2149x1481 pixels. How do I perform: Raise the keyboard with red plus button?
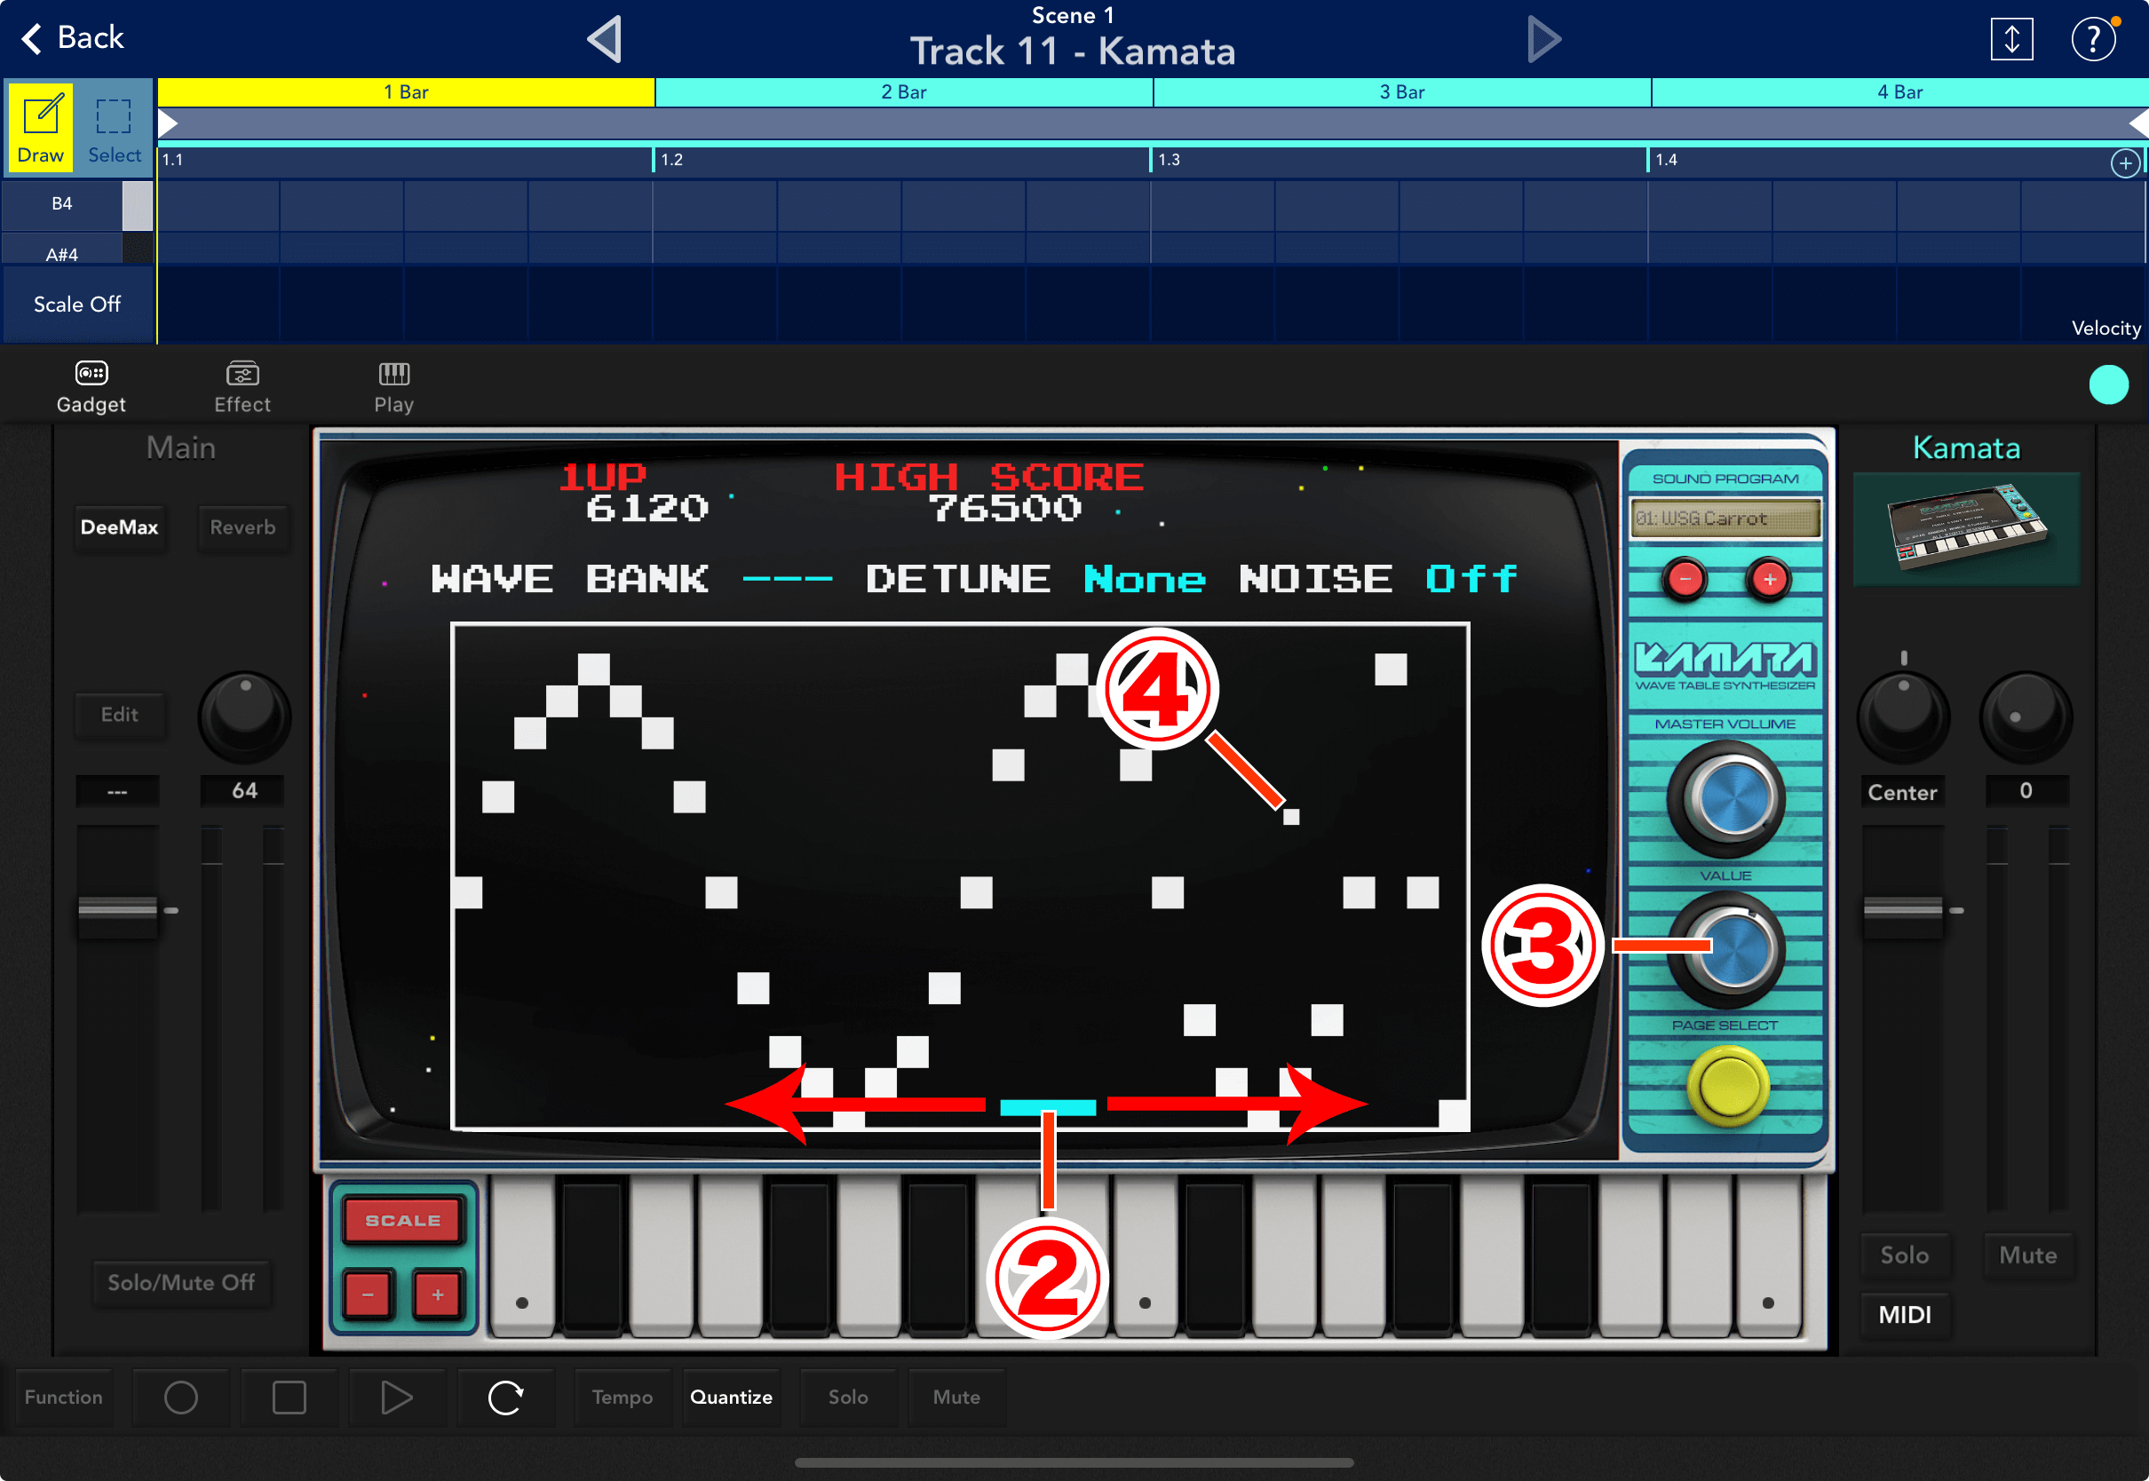[437, 1294]
